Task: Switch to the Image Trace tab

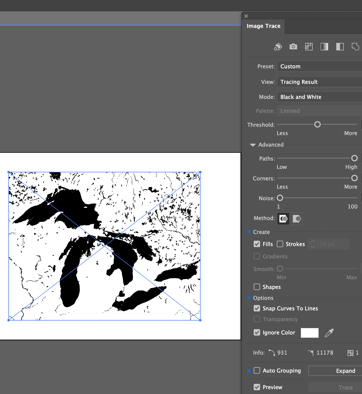Action: pyautogui.click(x=264, y=26)
